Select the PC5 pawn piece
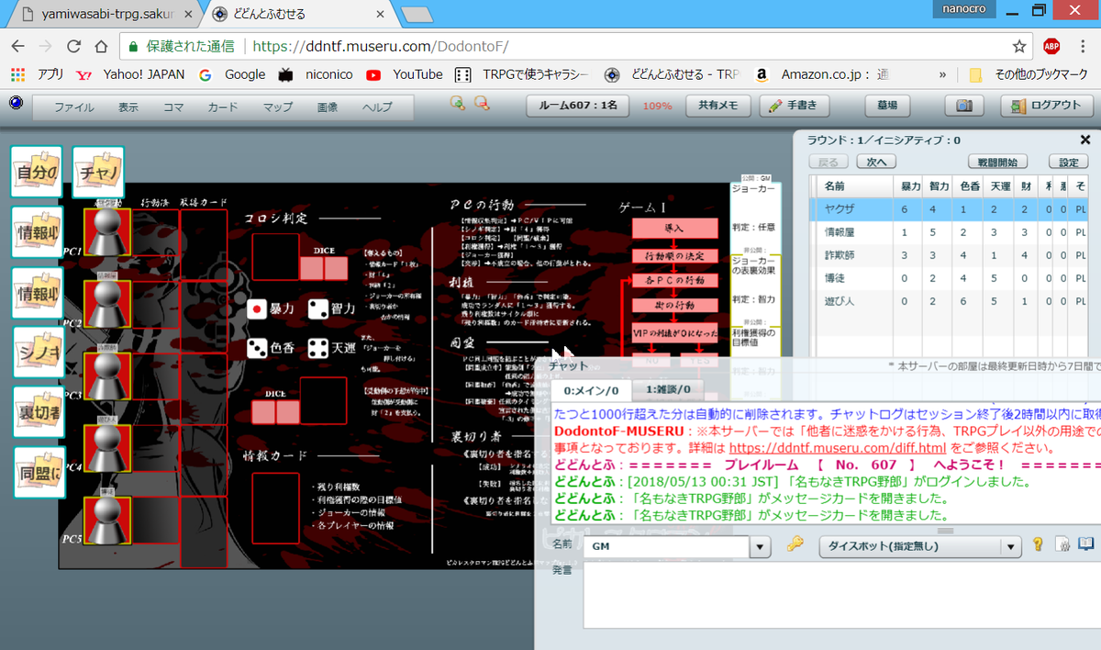 click(107, 521)
